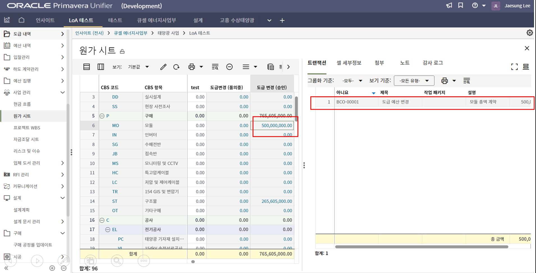Open the 보기 기준 모든 유형 dropdown
The image size is (536, 273).
pos(414,81)
